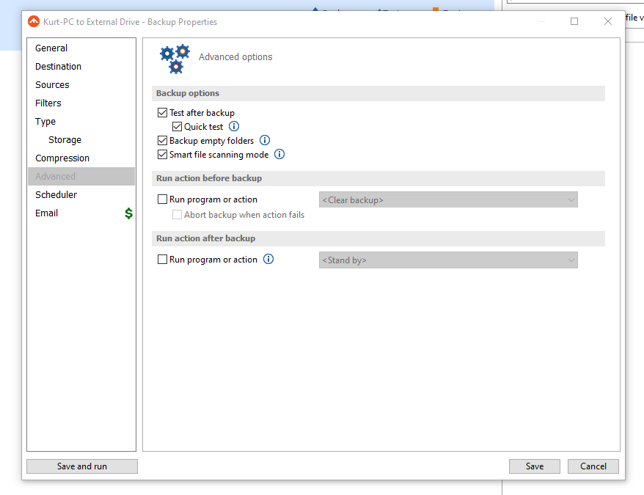This screenshot has height=495, width=644.
Task: Enable Run program or action before backup
Action: tap(162, 199)
